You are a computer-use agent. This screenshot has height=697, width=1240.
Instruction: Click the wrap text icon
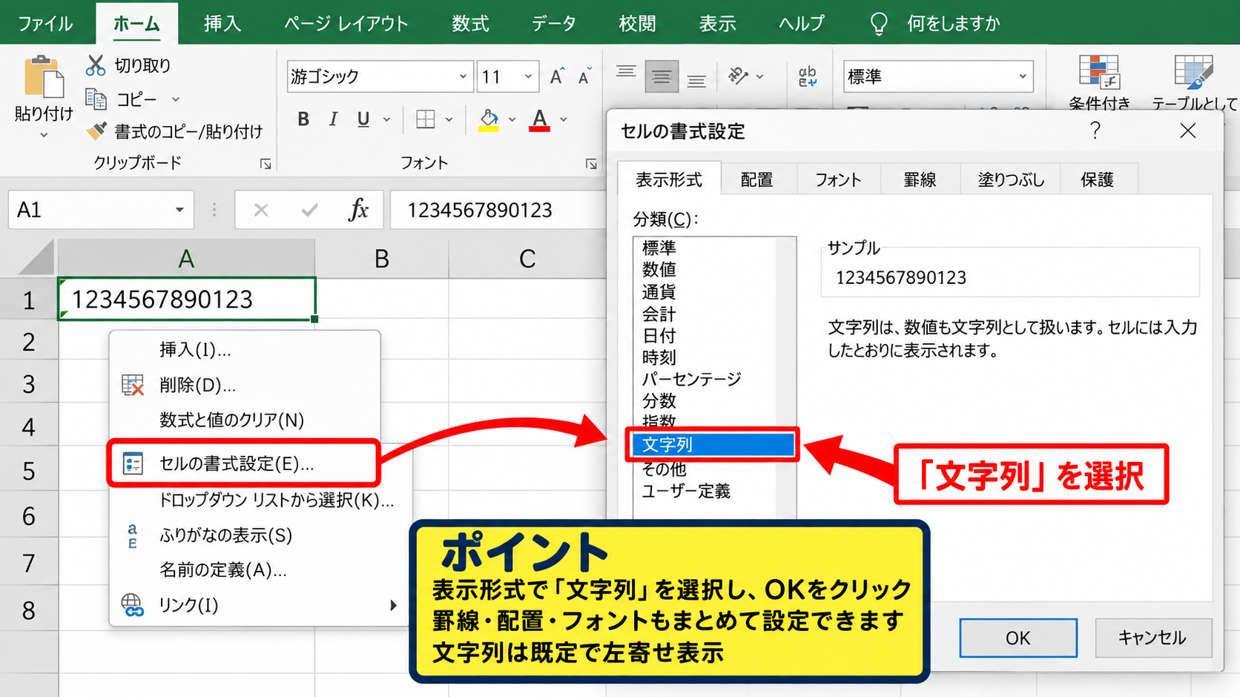tap(808, 76)
